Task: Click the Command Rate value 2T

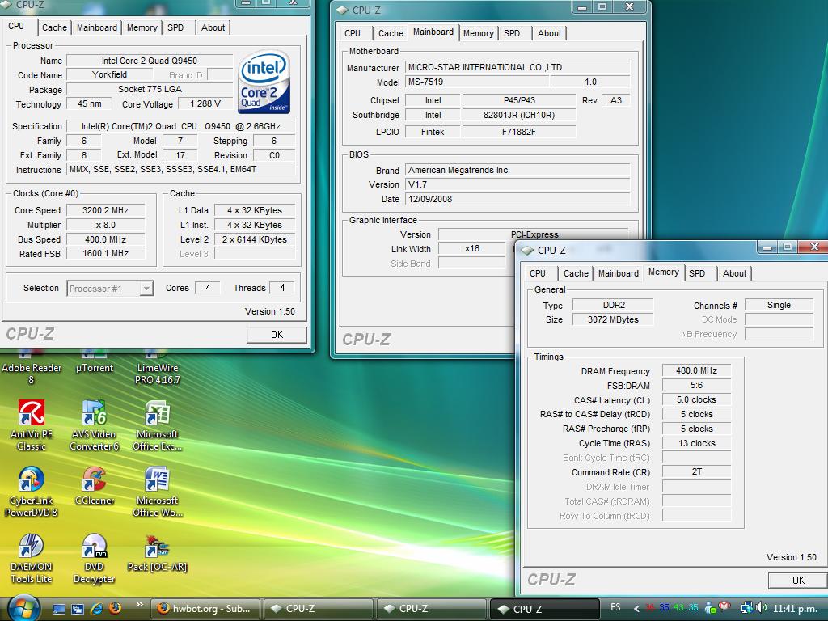Action: pos(696,471)
